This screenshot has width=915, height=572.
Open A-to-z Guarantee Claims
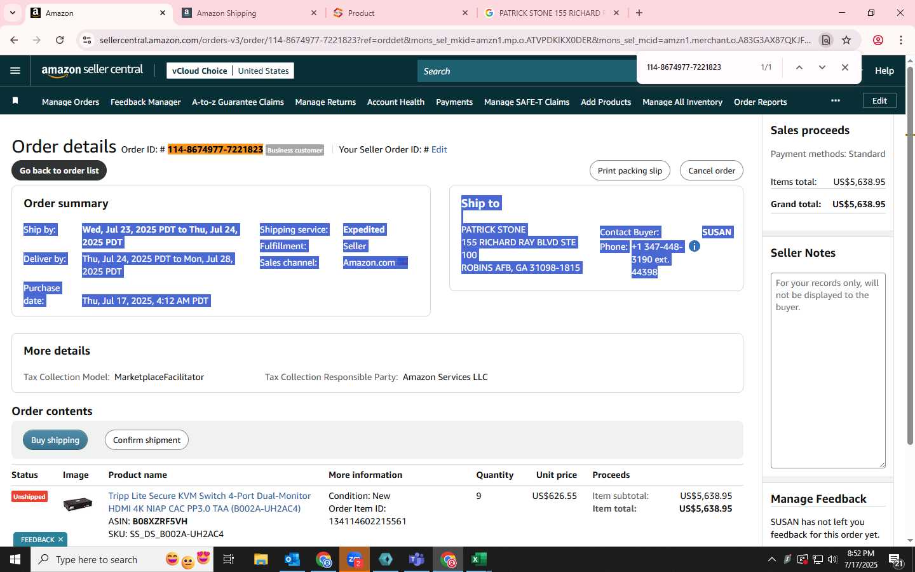tap(238, 102)
